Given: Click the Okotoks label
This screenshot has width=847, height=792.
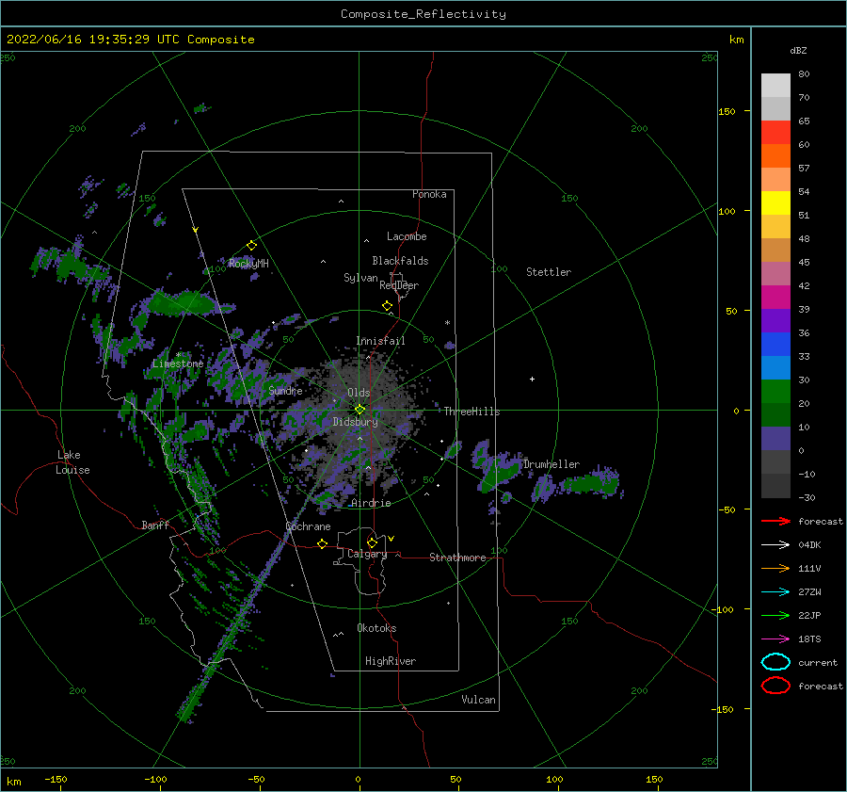Looking at the screenshot, I should (x=377, y=628).
